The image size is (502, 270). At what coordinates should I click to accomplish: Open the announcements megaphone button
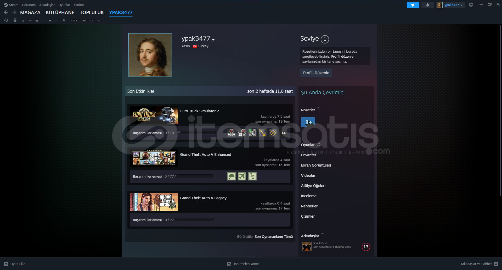pos(413,5)
